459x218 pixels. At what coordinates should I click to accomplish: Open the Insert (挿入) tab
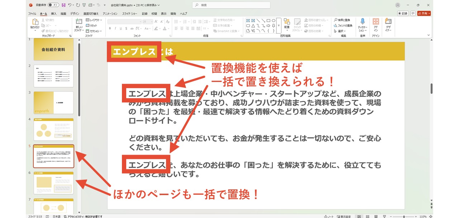point(53,13)
